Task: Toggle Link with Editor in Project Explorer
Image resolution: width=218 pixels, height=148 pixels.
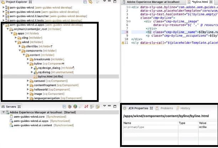Action: coord(90,2)
